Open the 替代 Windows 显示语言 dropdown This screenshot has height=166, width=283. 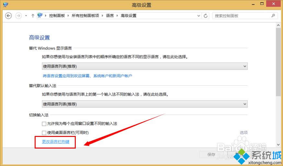tap(145, 66)
